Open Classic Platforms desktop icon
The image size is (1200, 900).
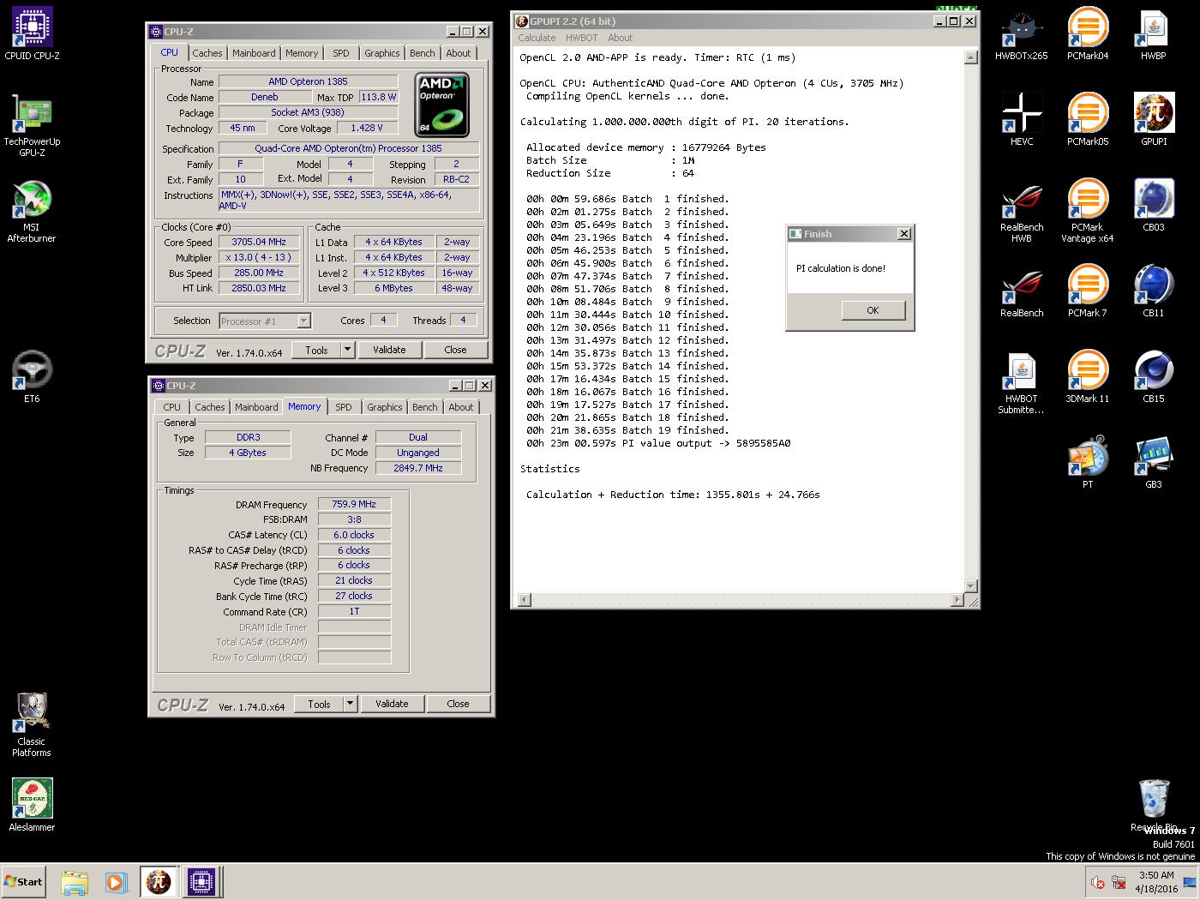coord(32,725)
